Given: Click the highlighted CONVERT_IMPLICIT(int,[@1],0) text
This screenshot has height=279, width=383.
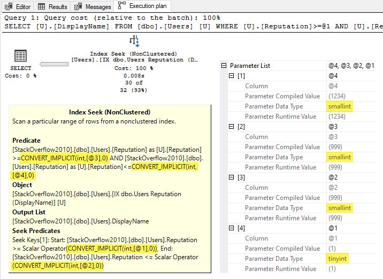Looking at the screenshot, I should tap(112, 249).
